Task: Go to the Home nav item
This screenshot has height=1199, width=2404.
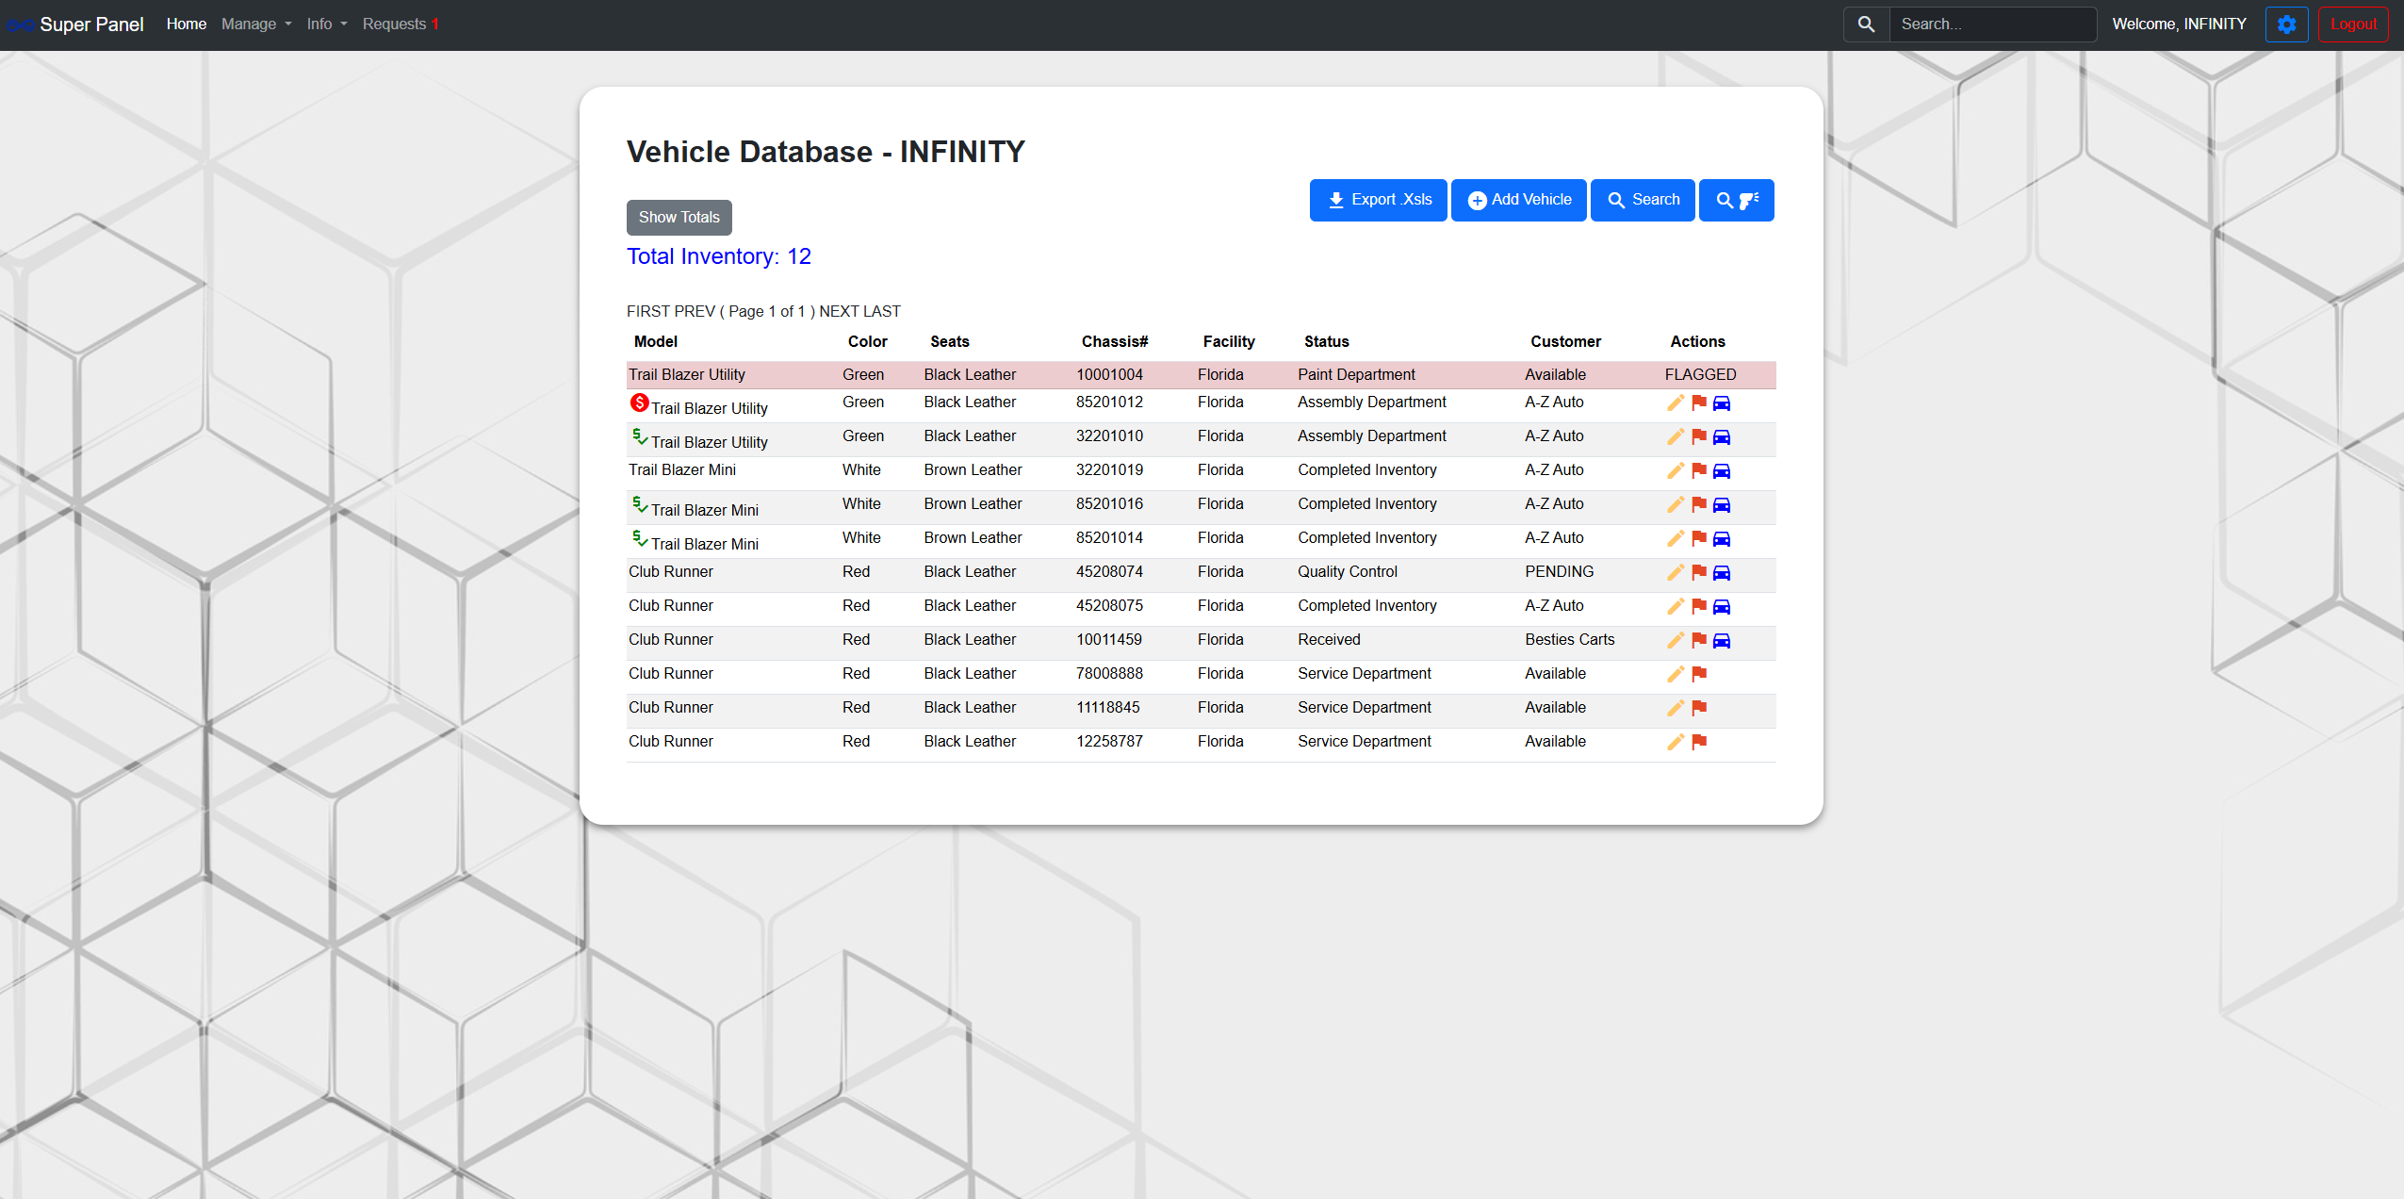Action: tap(187, 25)
